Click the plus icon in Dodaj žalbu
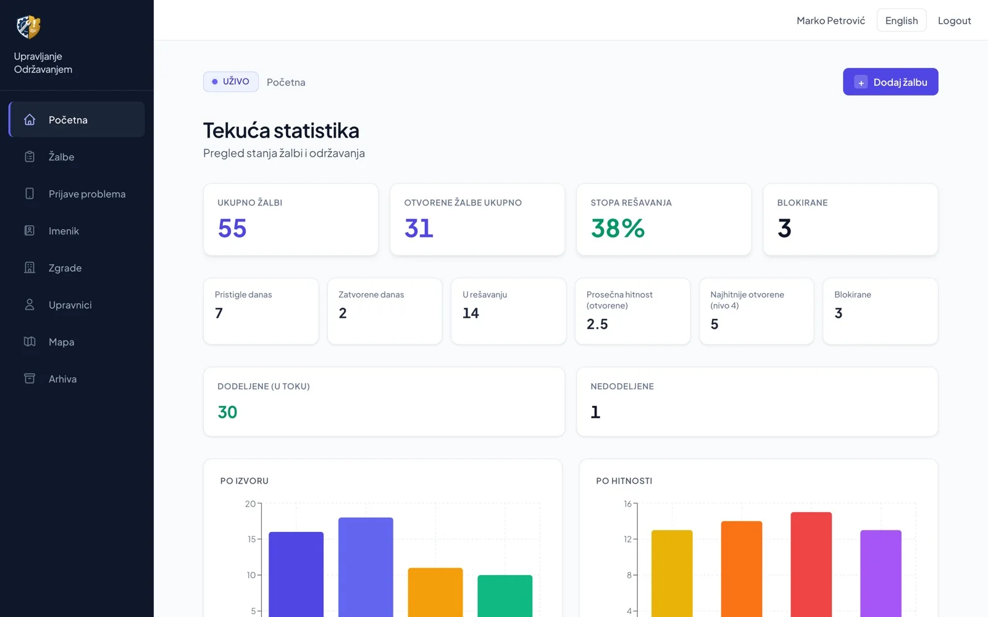Image resolution: width=988 pixels, height=617 pixels. (861, 82)
